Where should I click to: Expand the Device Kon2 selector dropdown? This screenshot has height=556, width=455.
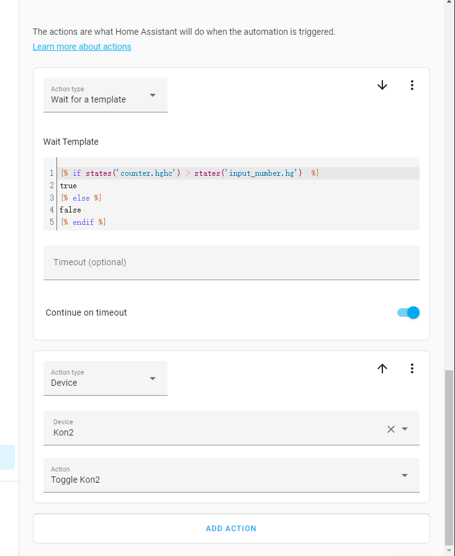405,429
